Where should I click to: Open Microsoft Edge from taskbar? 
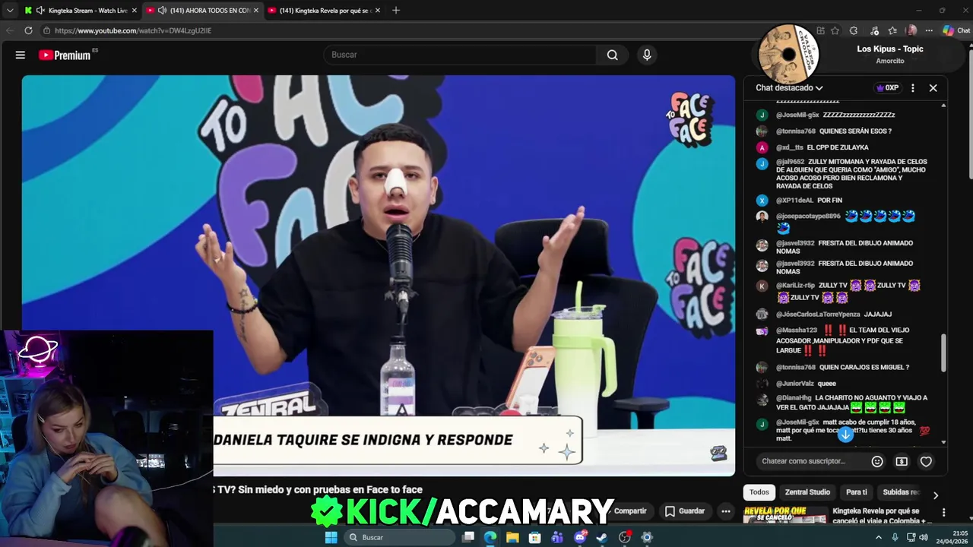490,537
